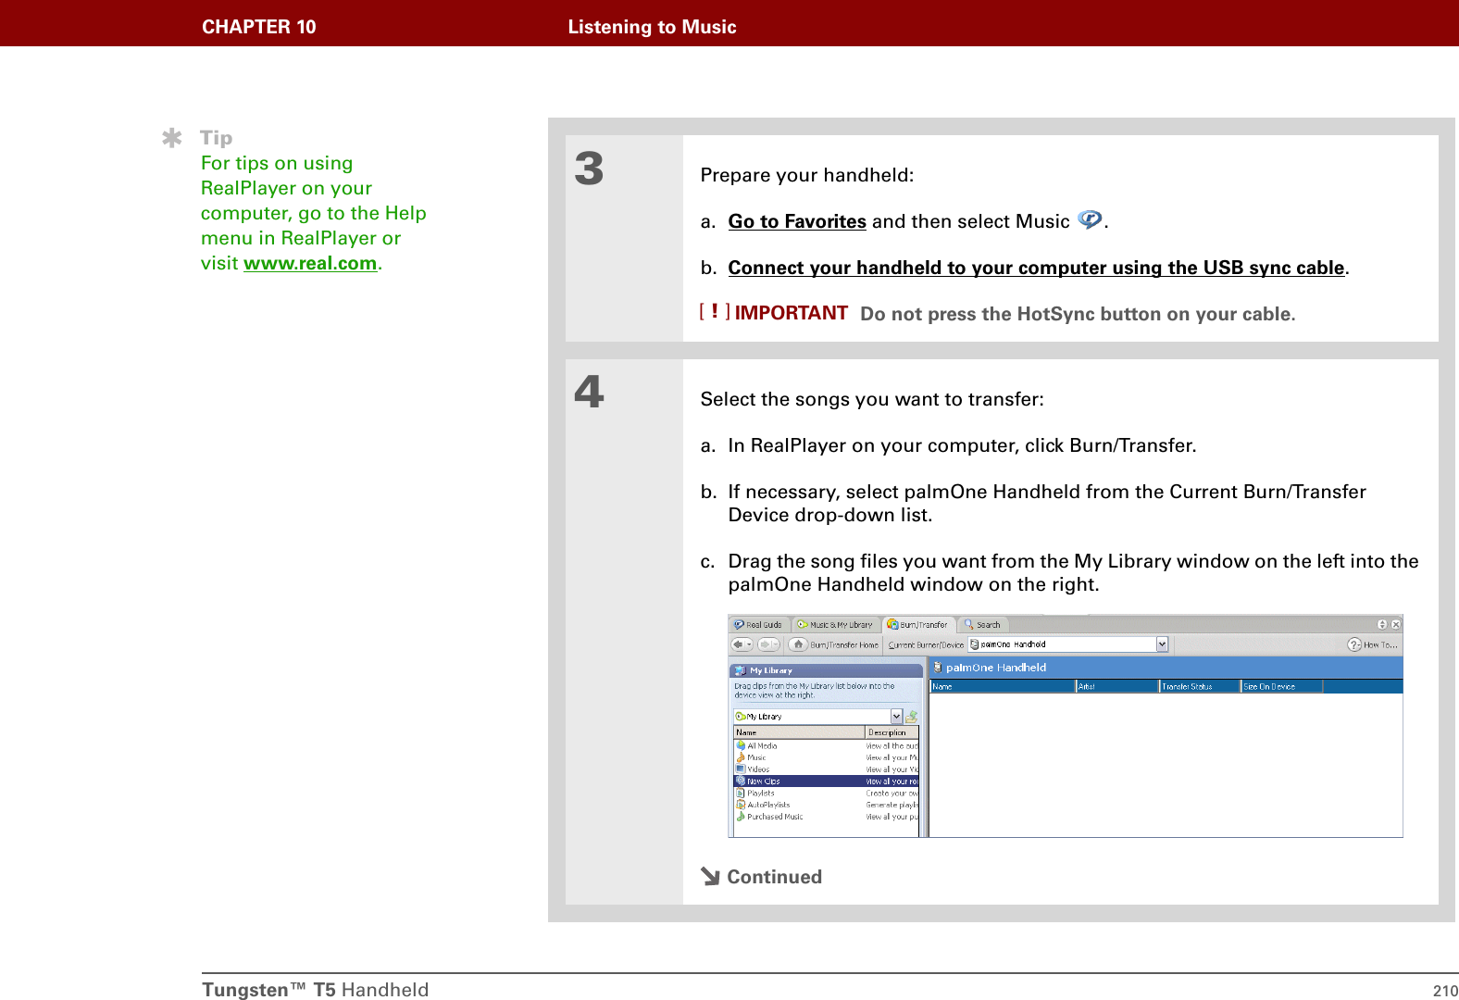Click the Continued arrow at step 4 bottom
1459x1000 pixels.
(711, 876)
